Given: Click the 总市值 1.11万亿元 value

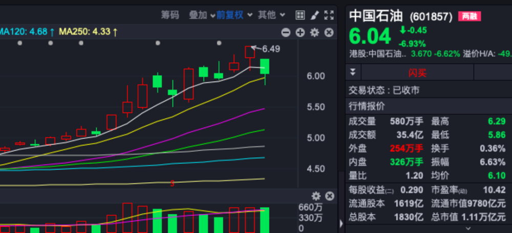Looking at the screenshot, I should click(x=483, y=217).
